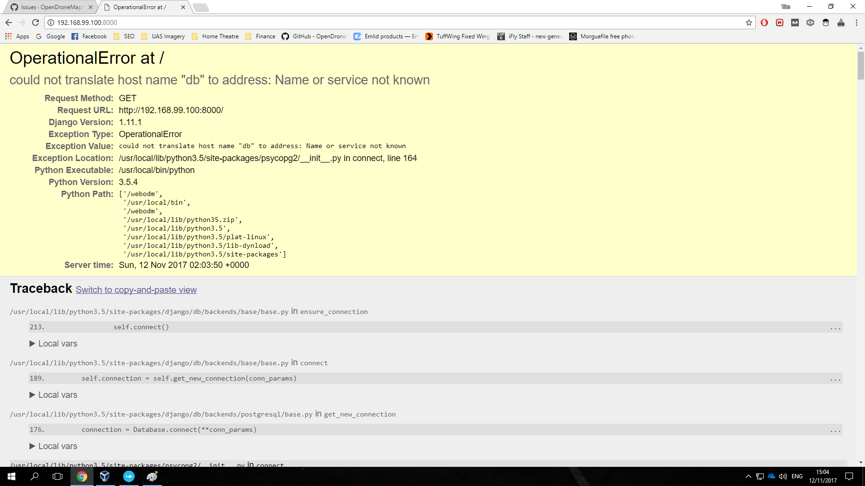The height and width of the screenshot is (486, 865).
Task: Open Paint from the taskbar
Action: [152, 476]
